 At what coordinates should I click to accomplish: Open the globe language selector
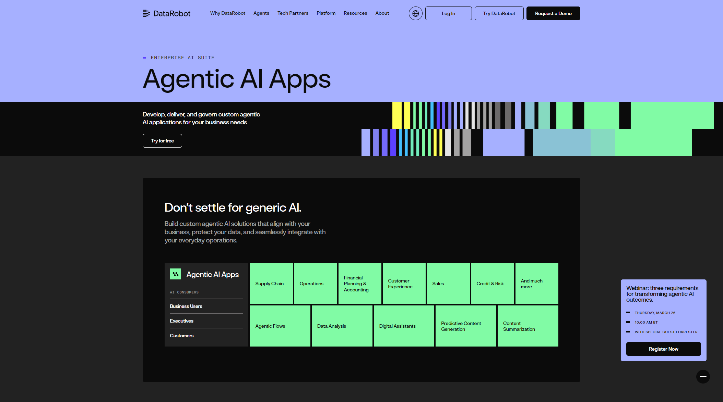pos(415,13)
